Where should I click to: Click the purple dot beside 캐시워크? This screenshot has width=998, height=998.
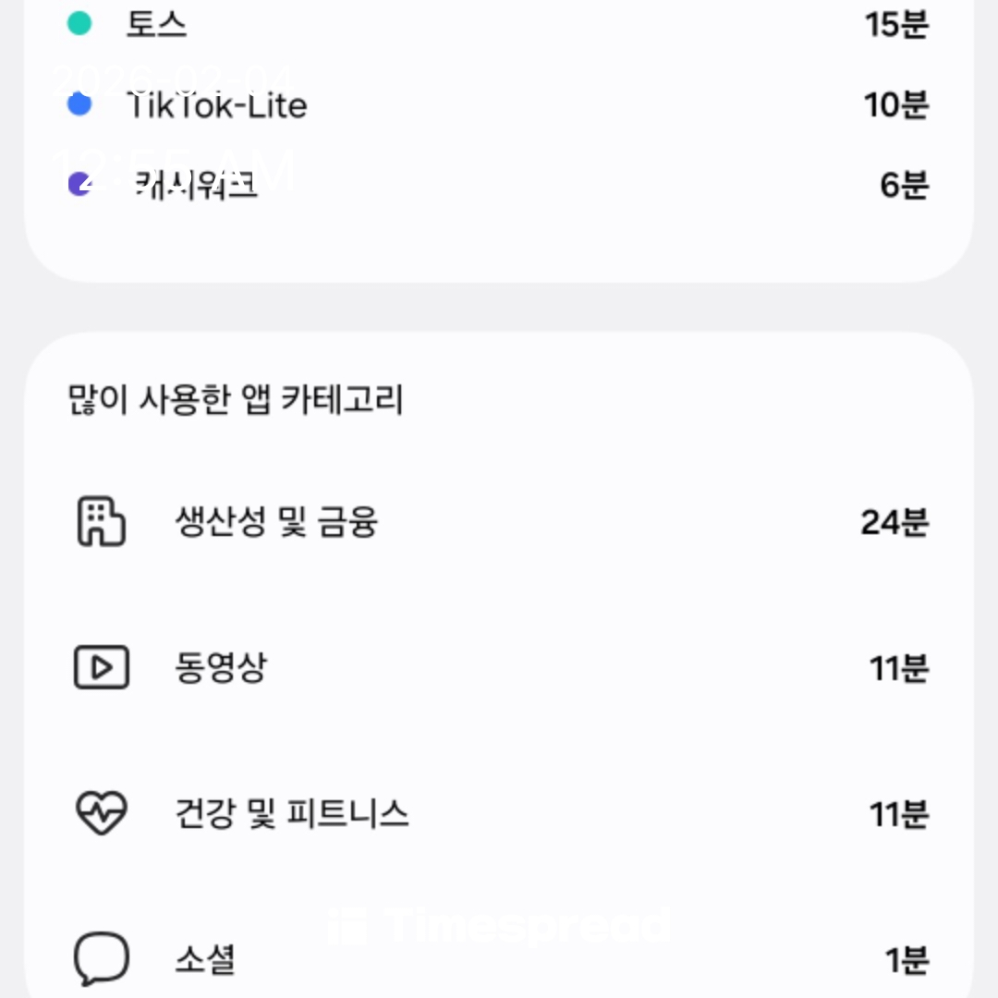coord(80,185)
